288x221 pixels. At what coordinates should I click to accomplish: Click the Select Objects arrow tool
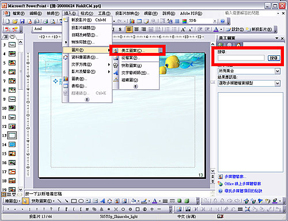(x=25, y=201)
